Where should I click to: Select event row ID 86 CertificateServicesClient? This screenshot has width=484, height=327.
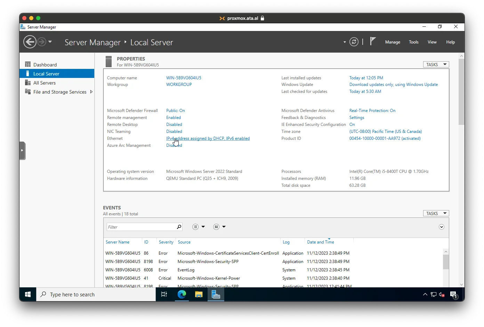[273, 253]
